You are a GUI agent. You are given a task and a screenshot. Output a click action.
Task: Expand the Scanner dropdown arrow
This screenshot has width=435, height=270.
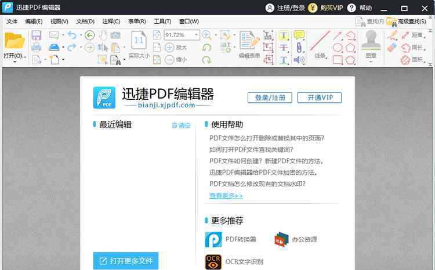(63, 48)
